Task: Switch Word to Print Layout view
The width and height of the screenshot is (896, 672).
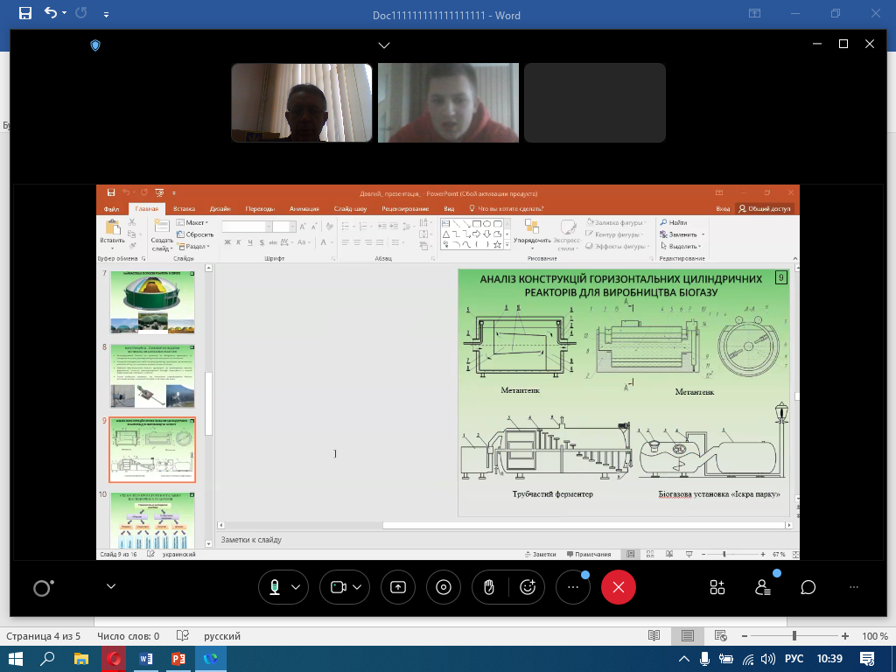Action: click(688, 636)
